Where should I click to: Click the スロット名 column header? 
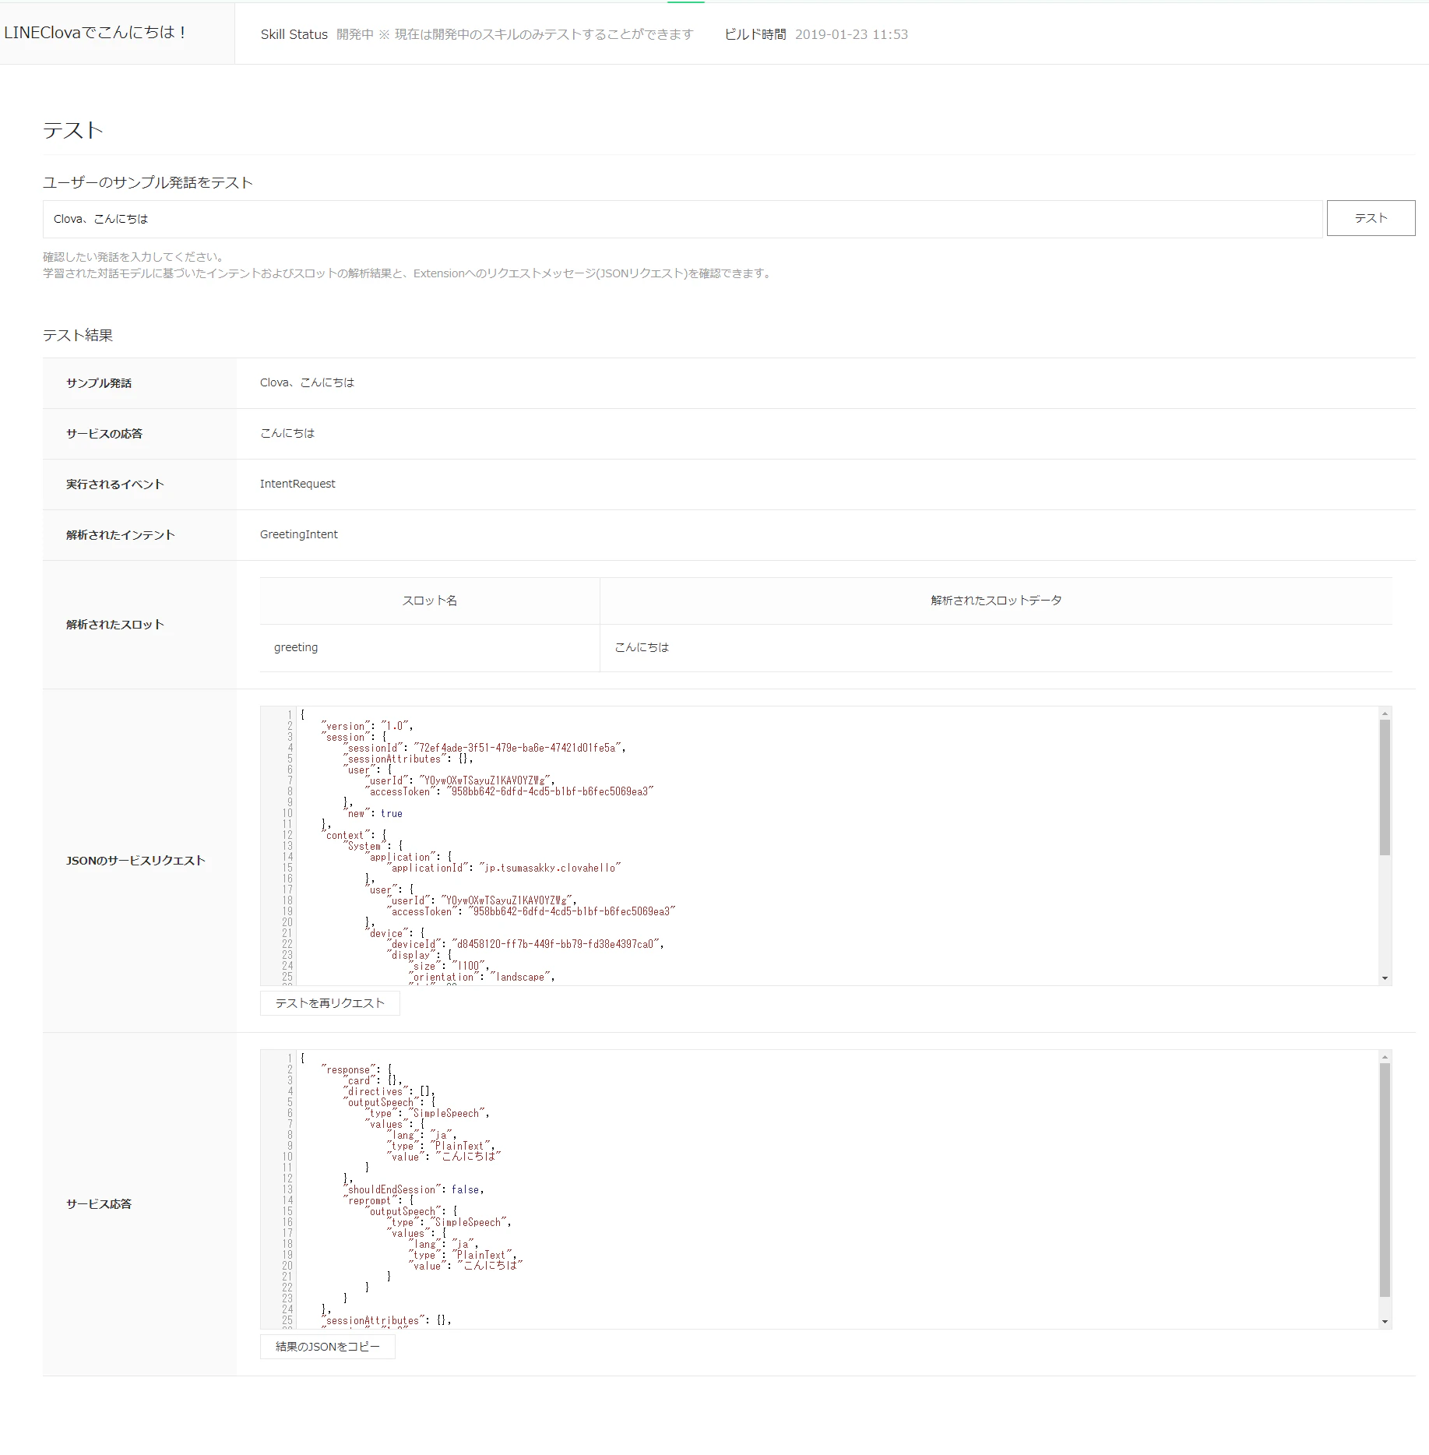coord(429,601)
